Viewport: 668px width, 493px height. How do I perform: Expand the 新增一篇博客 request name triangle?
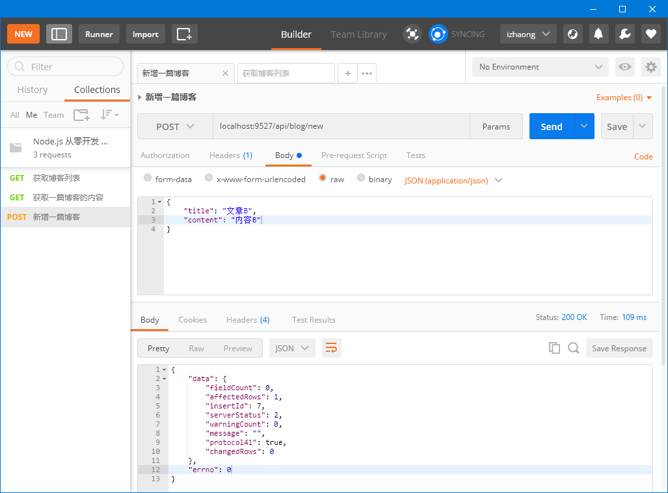pos(140,97)
